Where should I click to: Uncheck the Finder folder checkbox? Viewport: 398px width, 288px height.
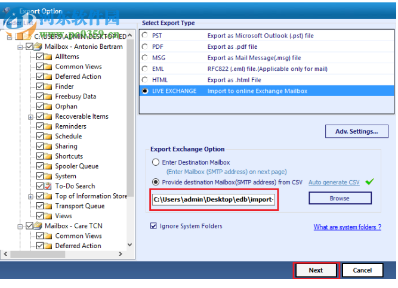[x=40, y=86]
